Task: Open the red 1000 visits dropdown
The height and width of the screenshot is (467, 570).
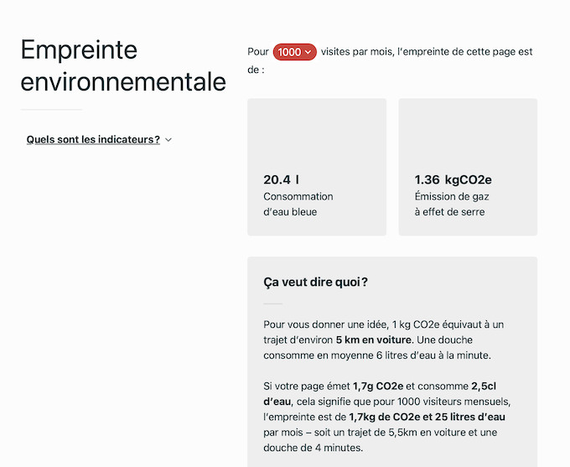Action: (294, 52)
